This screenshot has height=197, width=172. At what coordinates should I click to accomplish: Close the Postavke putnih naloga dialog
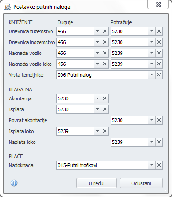[158, 5]
